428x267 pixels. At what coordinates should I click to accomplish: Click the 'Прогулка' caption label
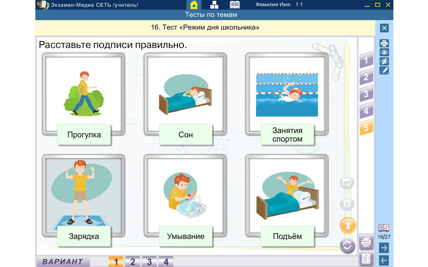point(84,134)
